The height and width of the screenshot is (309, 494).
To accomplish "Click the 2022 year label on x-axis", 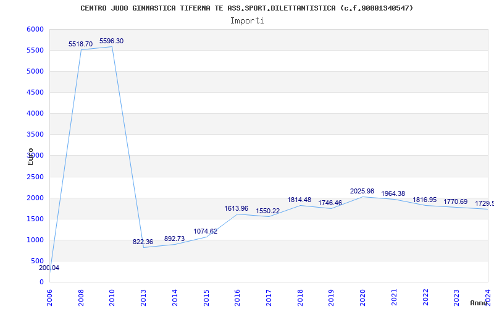I will pos(425,297).
